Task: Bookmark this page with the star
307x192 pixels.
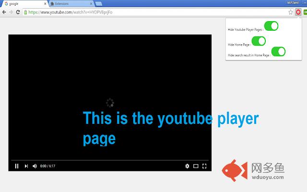Action: [291, 12]
